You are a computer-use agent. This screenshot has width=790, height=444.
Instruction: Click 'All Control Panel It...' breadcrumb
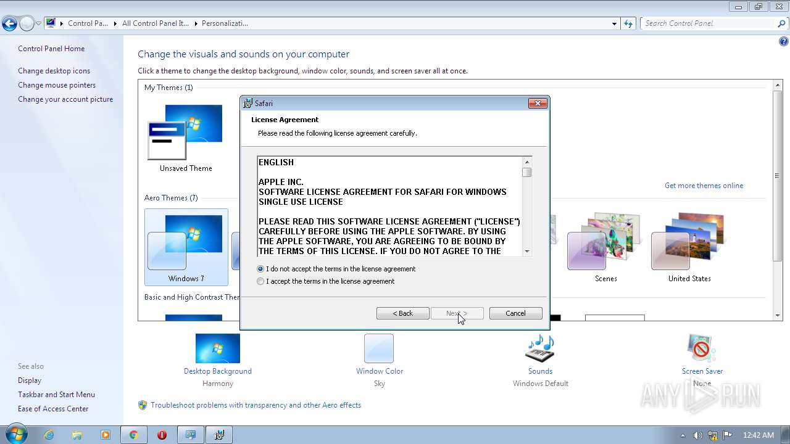point(156,23)
